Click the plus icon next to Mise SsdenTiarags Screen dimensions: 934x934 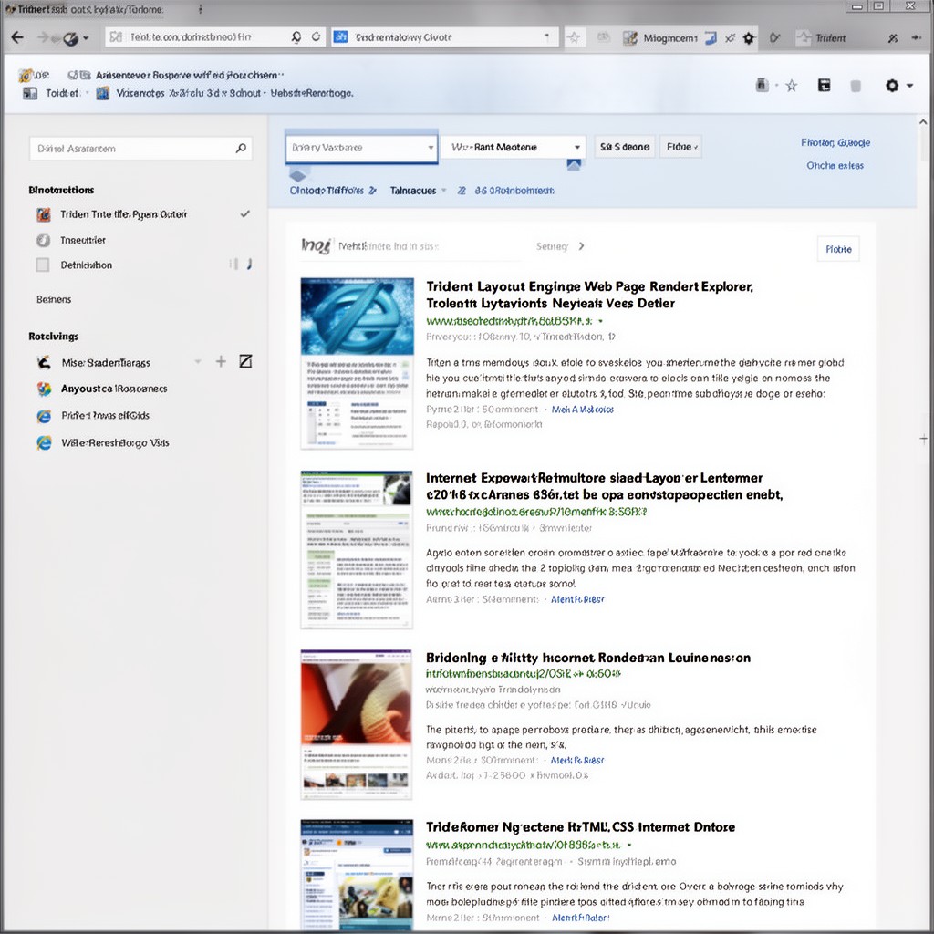(221, 361)
